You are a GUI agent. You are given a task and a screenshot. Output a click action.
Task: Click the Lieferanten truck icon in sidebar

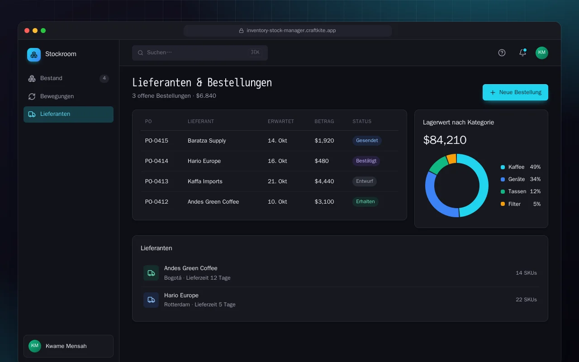click(32, 114)
